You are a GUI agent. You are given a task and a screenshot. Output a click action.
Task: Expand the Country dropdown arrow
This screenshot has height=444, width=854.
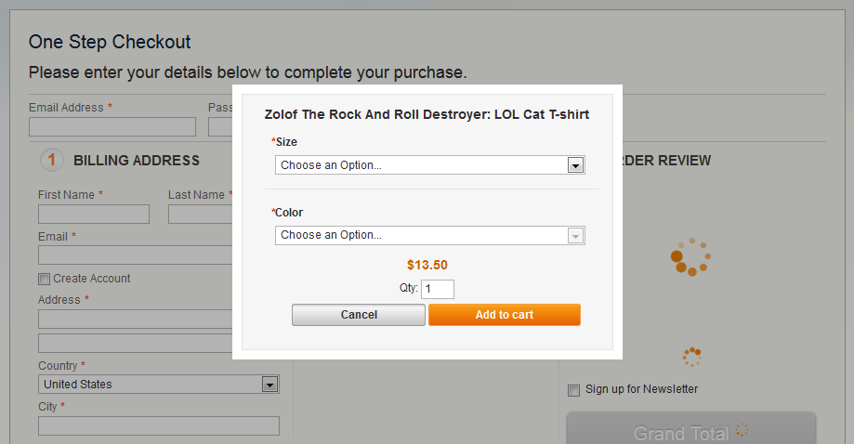269,385
